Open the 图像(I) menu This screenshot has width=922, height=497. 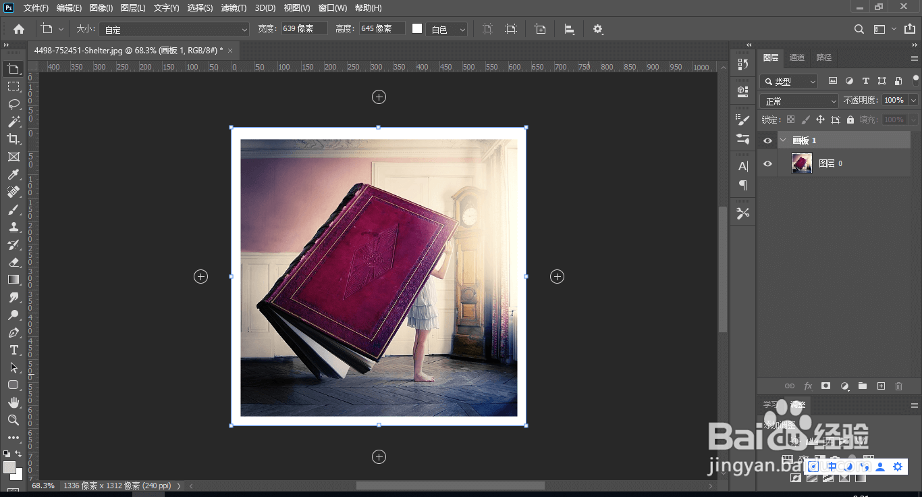(x=101, y=8)
